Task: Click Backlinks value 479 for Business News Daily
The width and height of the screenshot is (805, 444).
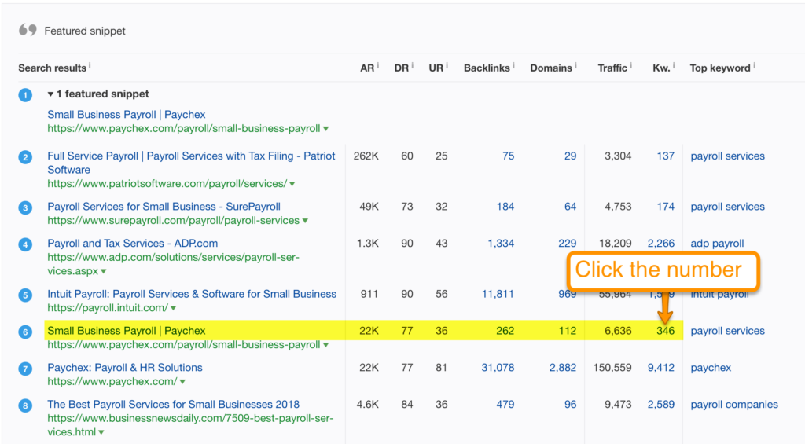Action: coord(505,405)
